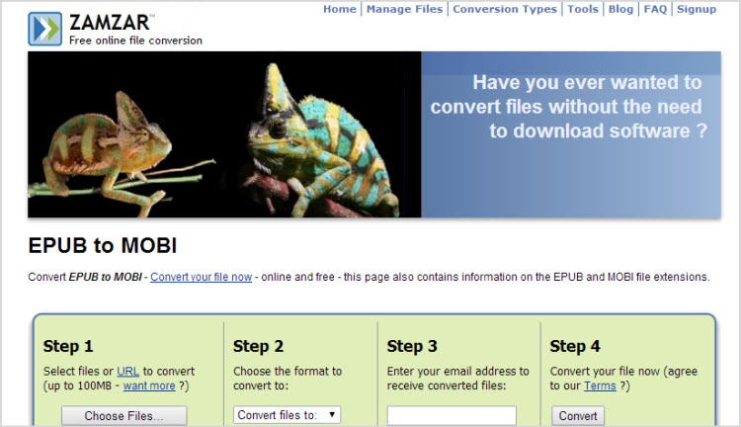Screen dimensions: 741x427
Task: Expand the 'Convert files to' dropdown
Action: coord(287,415)
